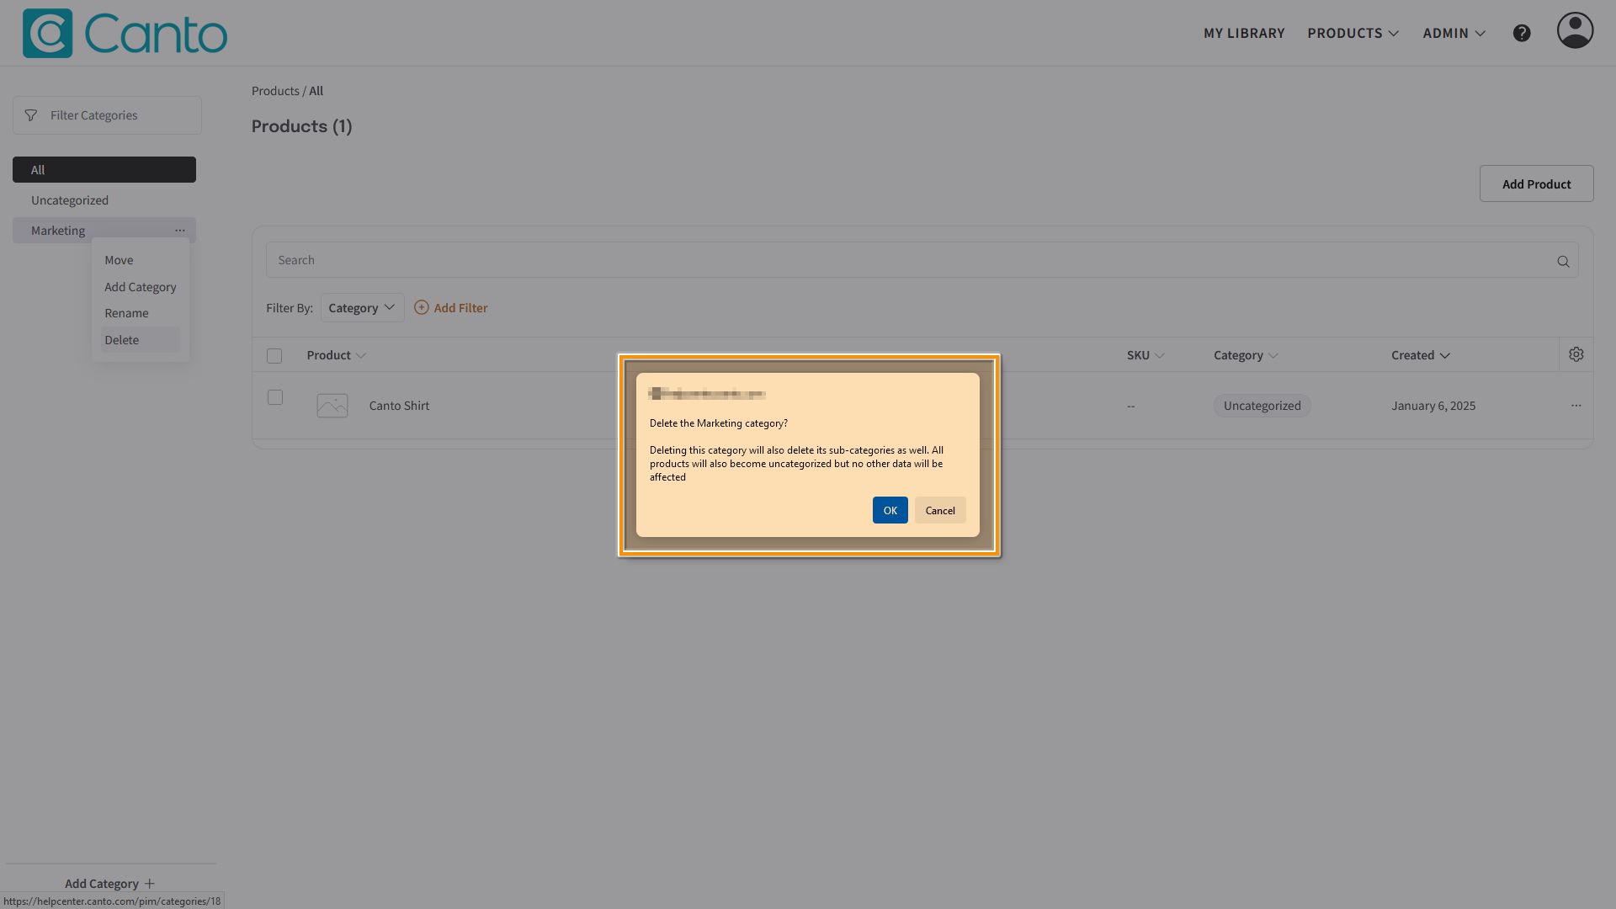Click the plus icon next to Add Category at bottom
Image resolution: width=1616 pixels, height=909 pixels.
[150, 884]
